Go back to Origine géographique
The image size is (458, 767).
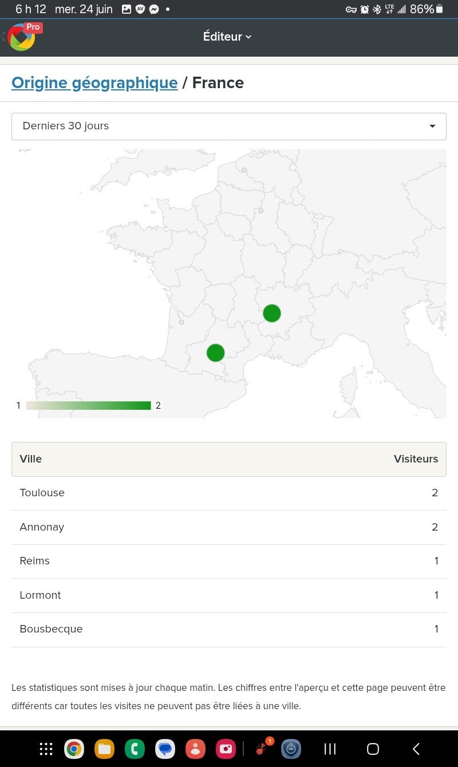94,82
